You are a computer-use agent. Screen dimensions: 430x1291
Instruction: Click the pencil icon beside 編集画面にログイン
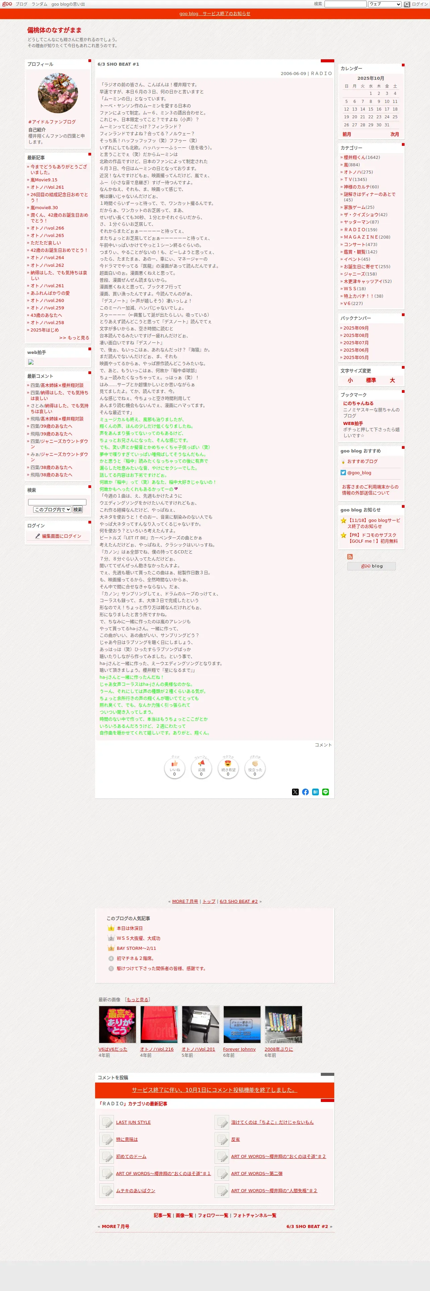(38, 536)
